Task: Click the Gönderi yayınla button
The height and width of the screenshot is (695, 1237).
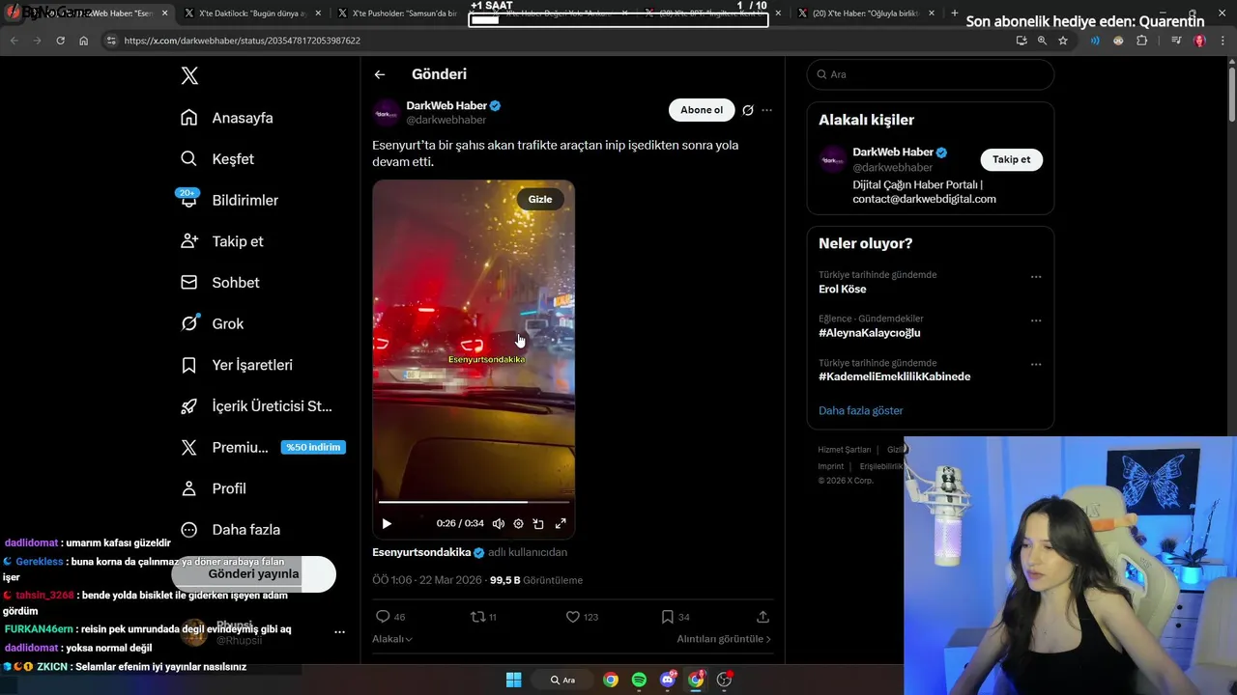Action: click(x=253, y=573)
